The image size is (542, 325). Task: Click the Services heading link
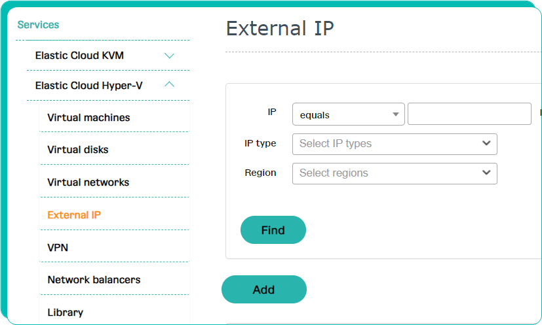38,25
